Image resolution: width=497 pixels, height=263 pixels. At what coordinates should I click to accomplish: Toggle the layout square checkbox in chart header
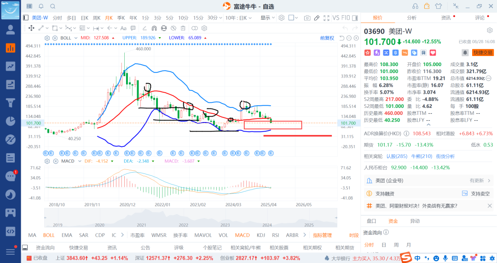(x=291, y=18)
